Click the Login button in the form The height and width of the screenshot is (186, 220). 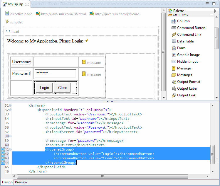44,88
